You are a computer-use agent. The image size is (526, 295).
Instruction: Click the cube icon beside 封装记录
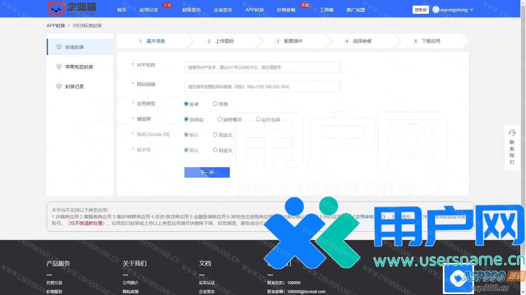pyautogui.click(x=59, y=86)
